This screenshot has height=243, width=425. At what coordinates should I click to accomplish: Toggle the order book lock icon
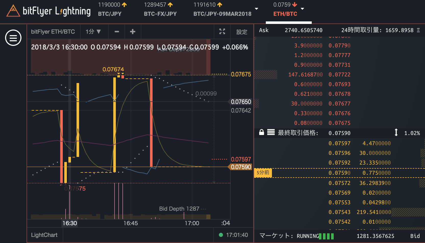pyautogui.click(x=261, y=132)
